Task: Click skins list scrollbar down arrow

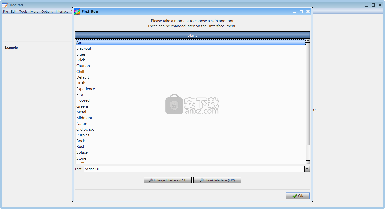Action: [308, 162]
